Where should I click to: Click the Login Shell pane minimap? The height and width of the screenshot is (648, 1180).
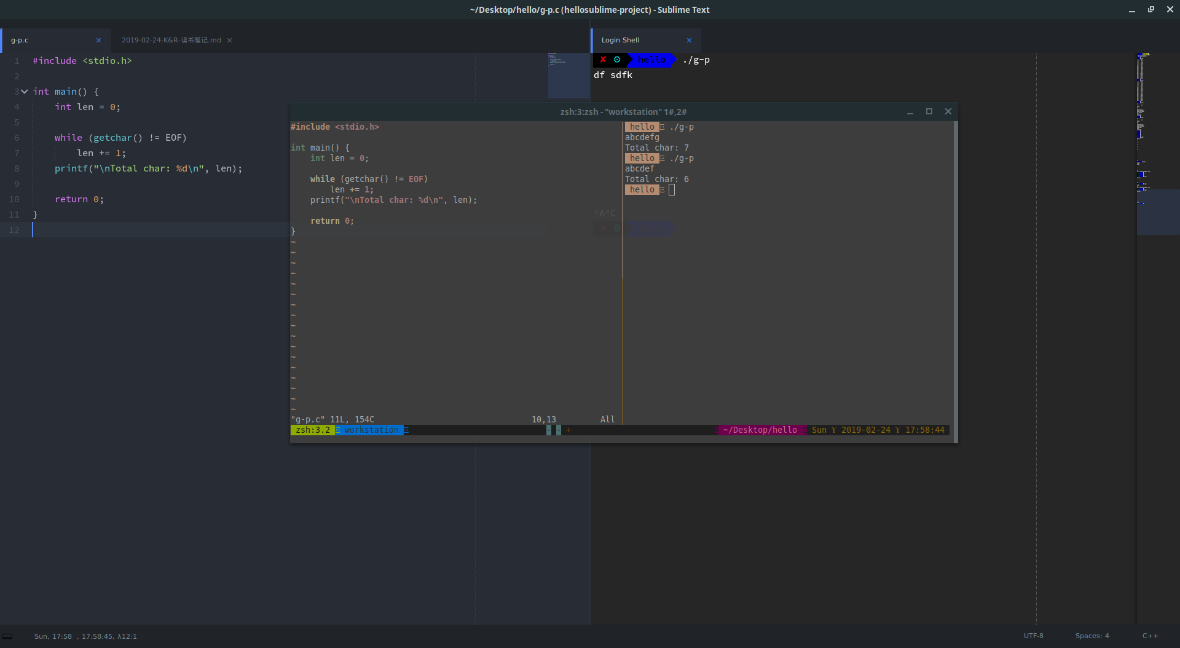[1158, 212]
